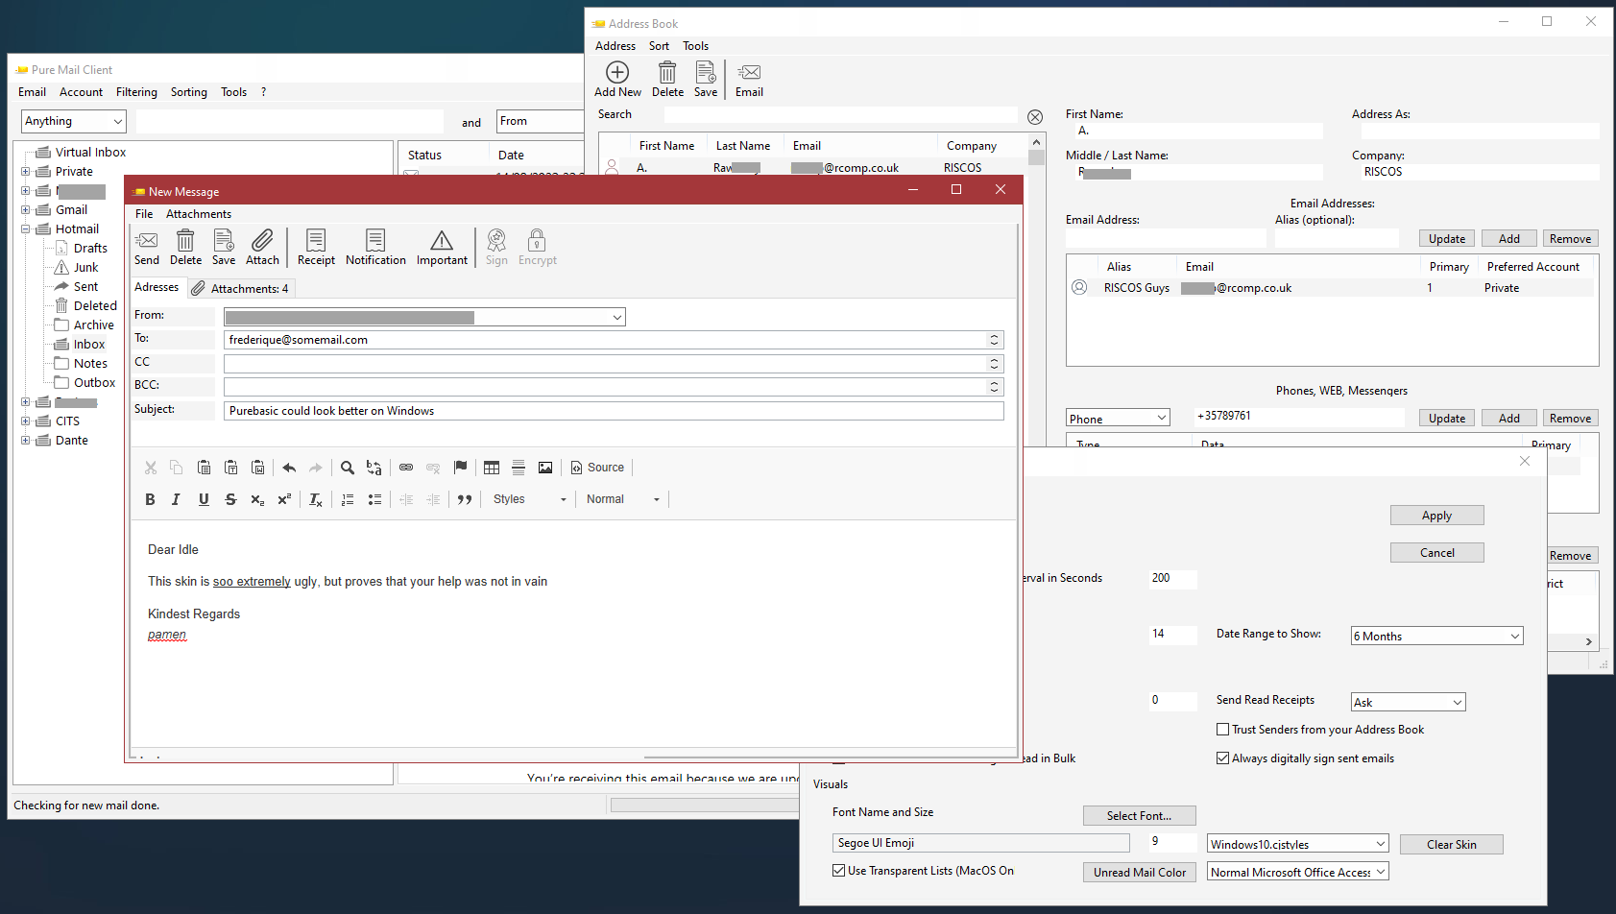Apply subscript formatting
The height and width of the screenshot is (914, 1616).
click(x=257, y=499)
